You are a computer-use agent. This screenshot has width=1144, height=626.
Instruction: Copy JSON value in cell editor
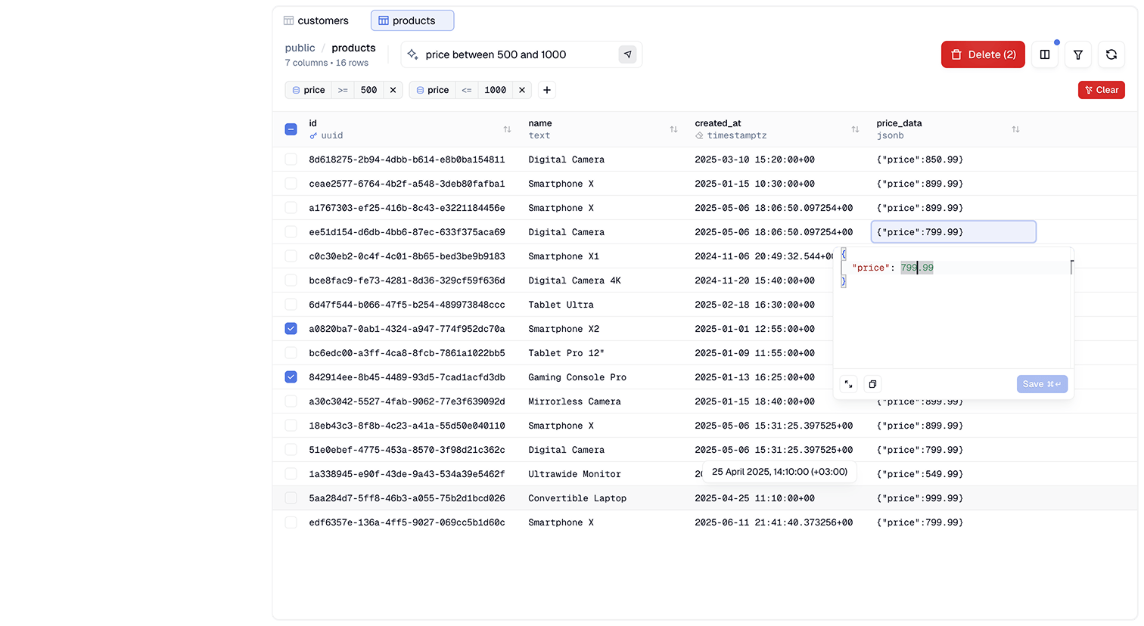(872, 384)
